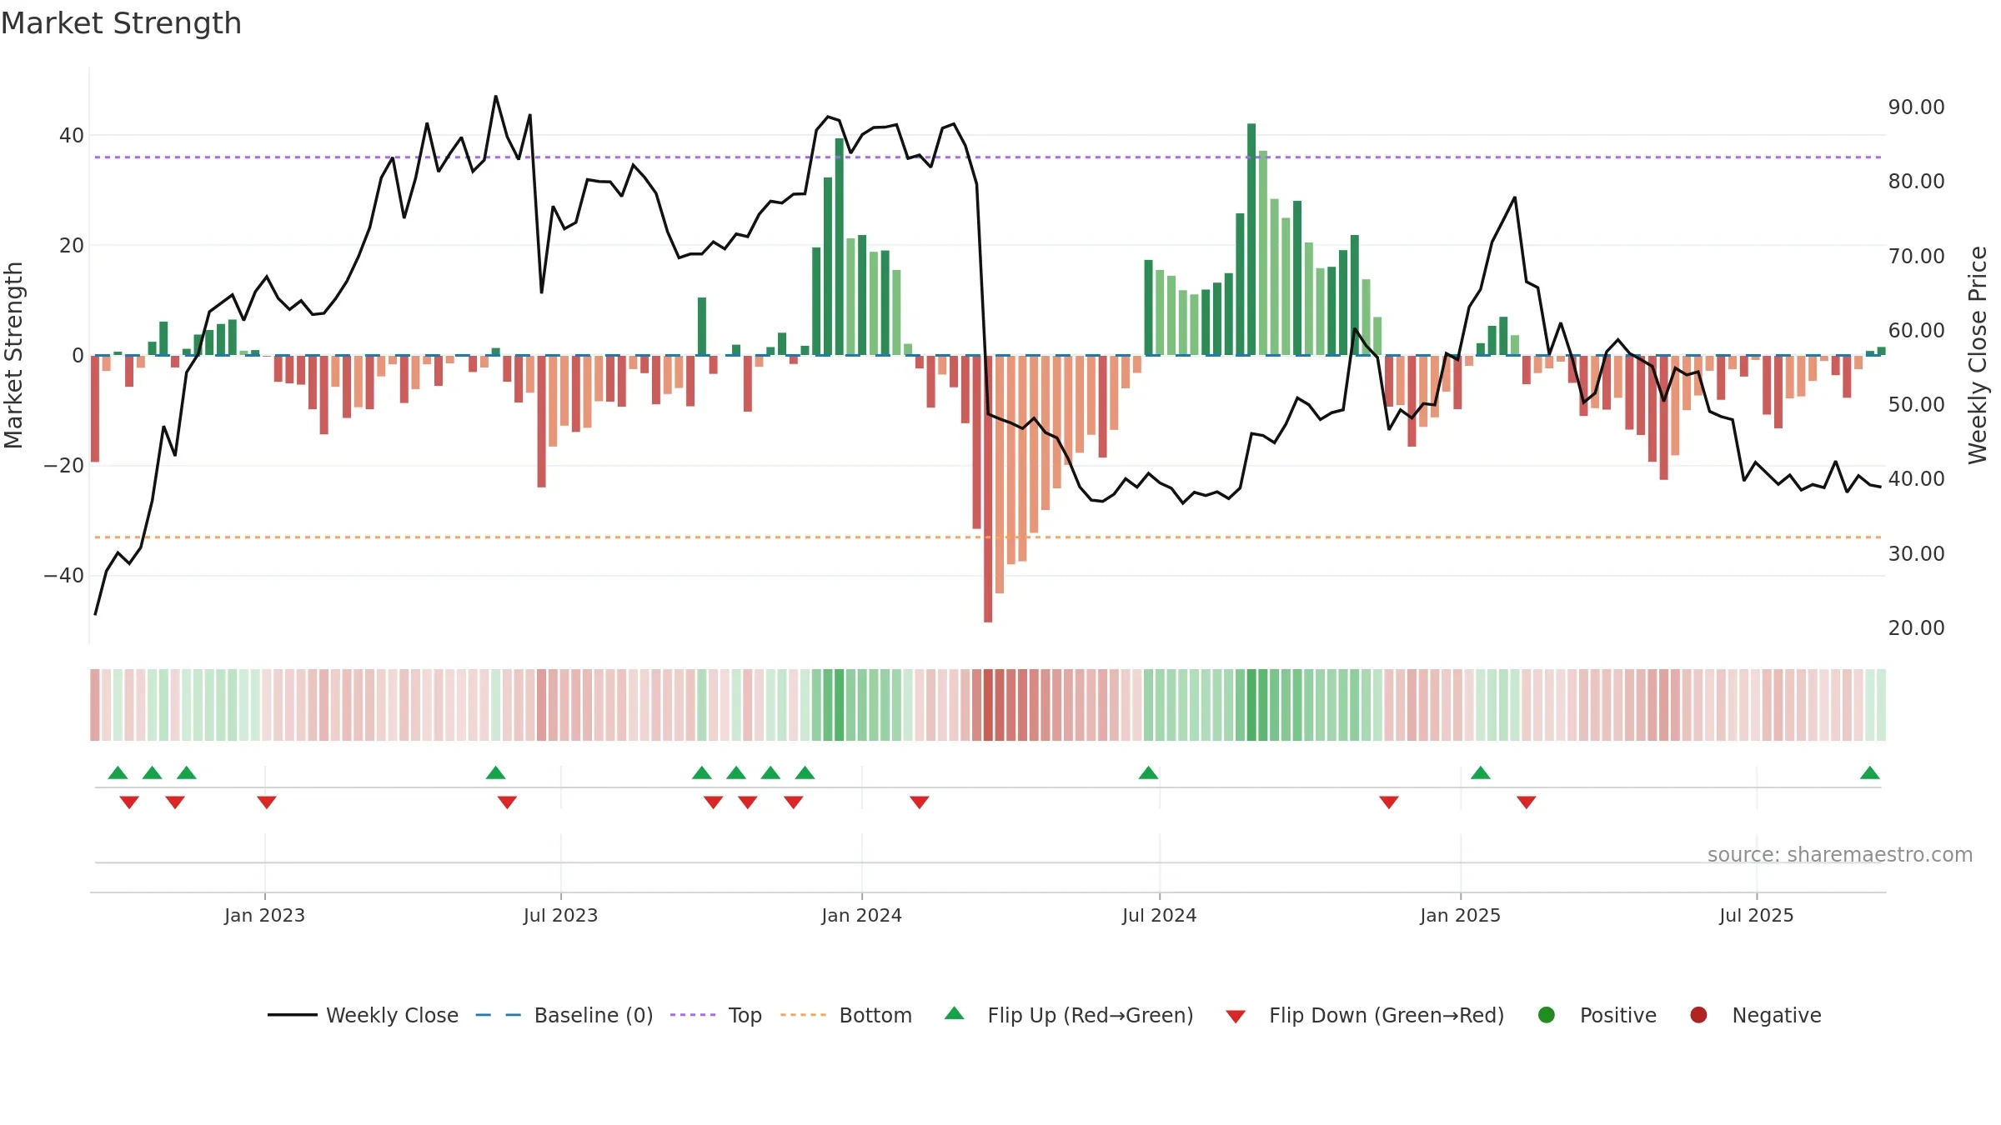Screen dimensions: 2001x1125
Task: Click the vertical Market Strength axis title
Action: point(13,355)
